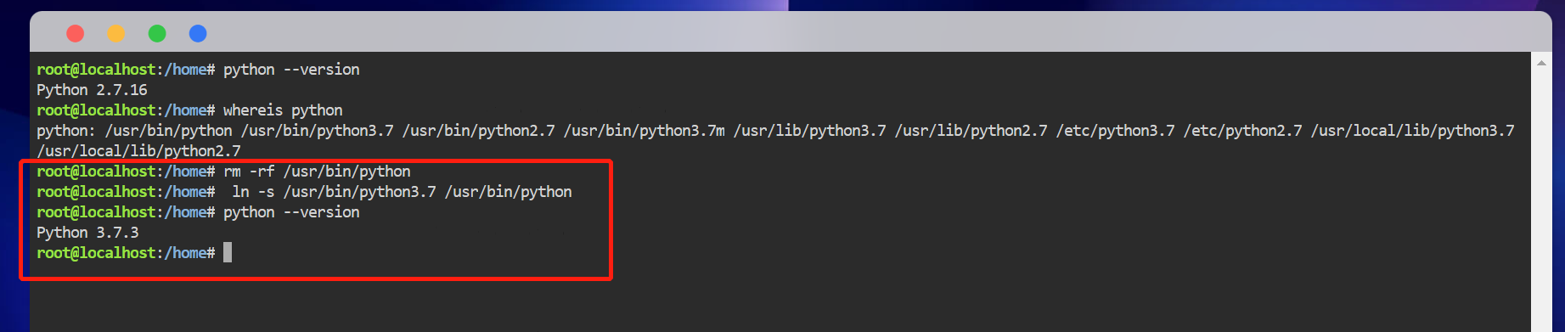This screenshot has height=332, width=1565.
Task: Click the terminal window title bar
Action: click(790, 32)
